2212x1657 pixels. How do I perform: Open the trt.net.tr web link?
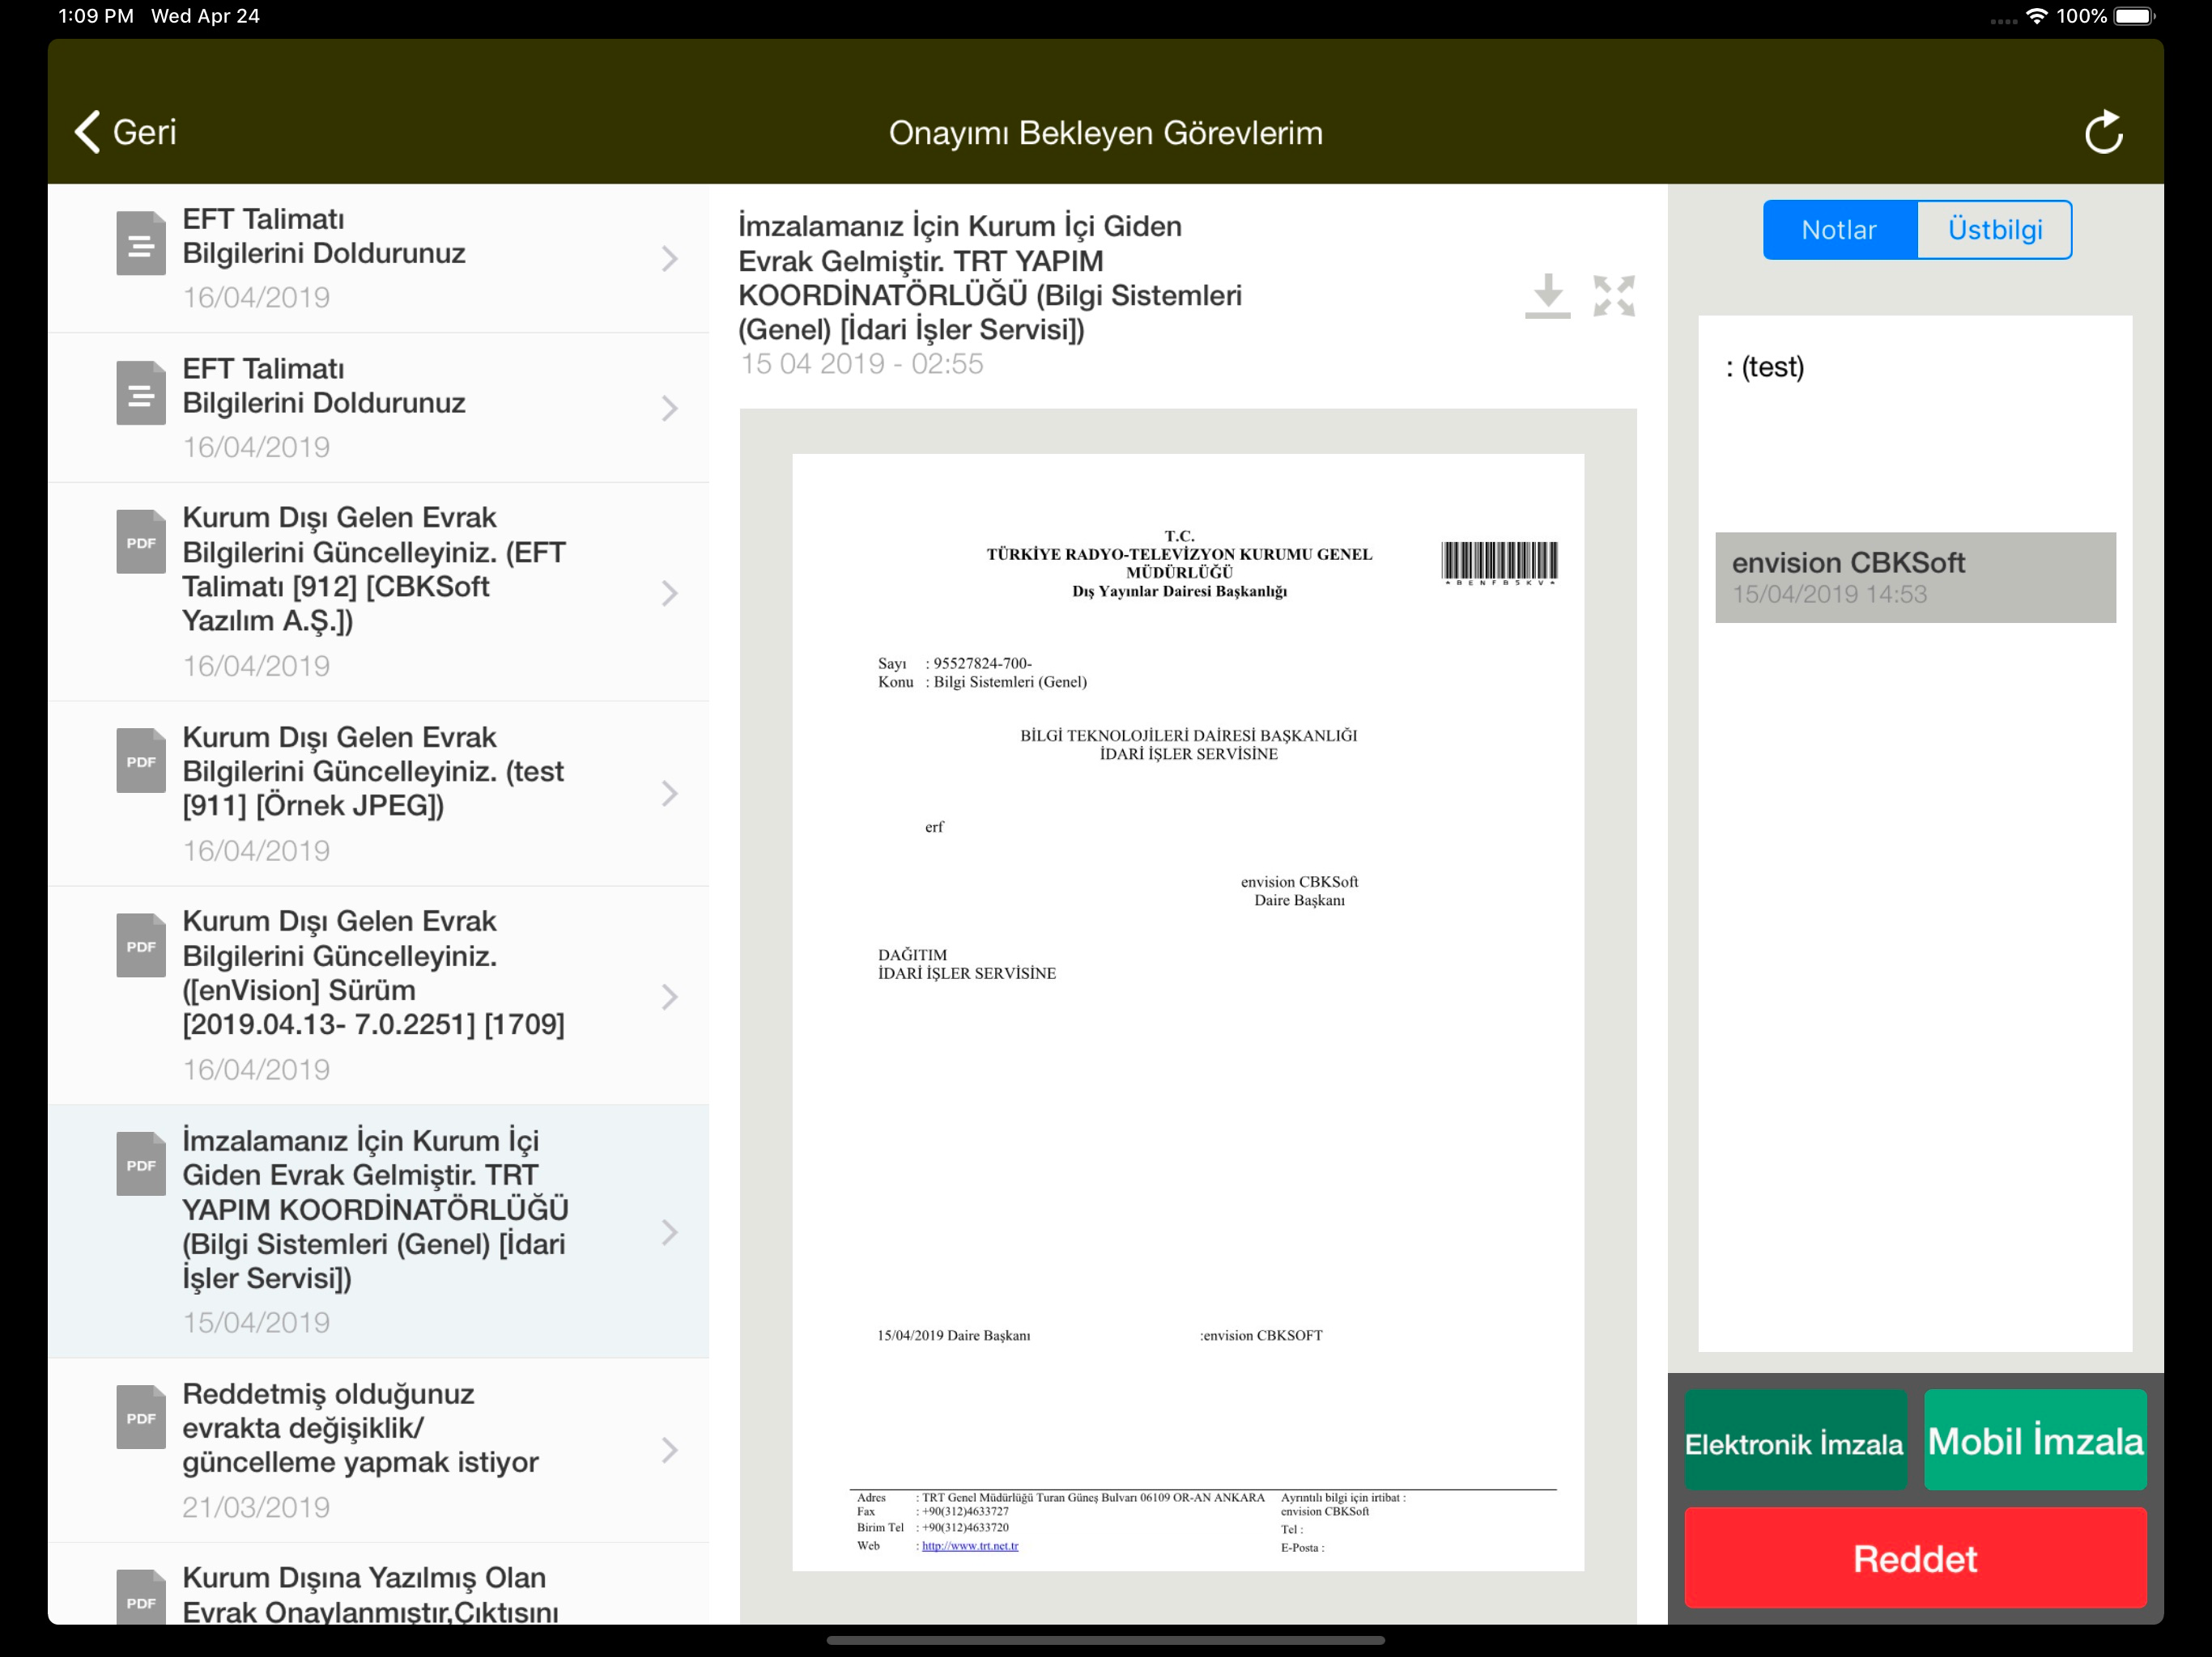coord(970,1545)
